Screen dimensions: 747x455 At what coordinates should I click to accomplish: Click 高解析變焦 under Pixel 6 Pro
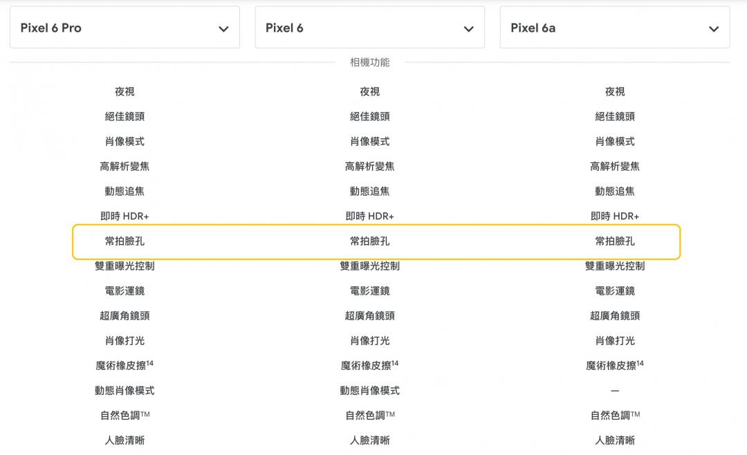click(124, 166)
